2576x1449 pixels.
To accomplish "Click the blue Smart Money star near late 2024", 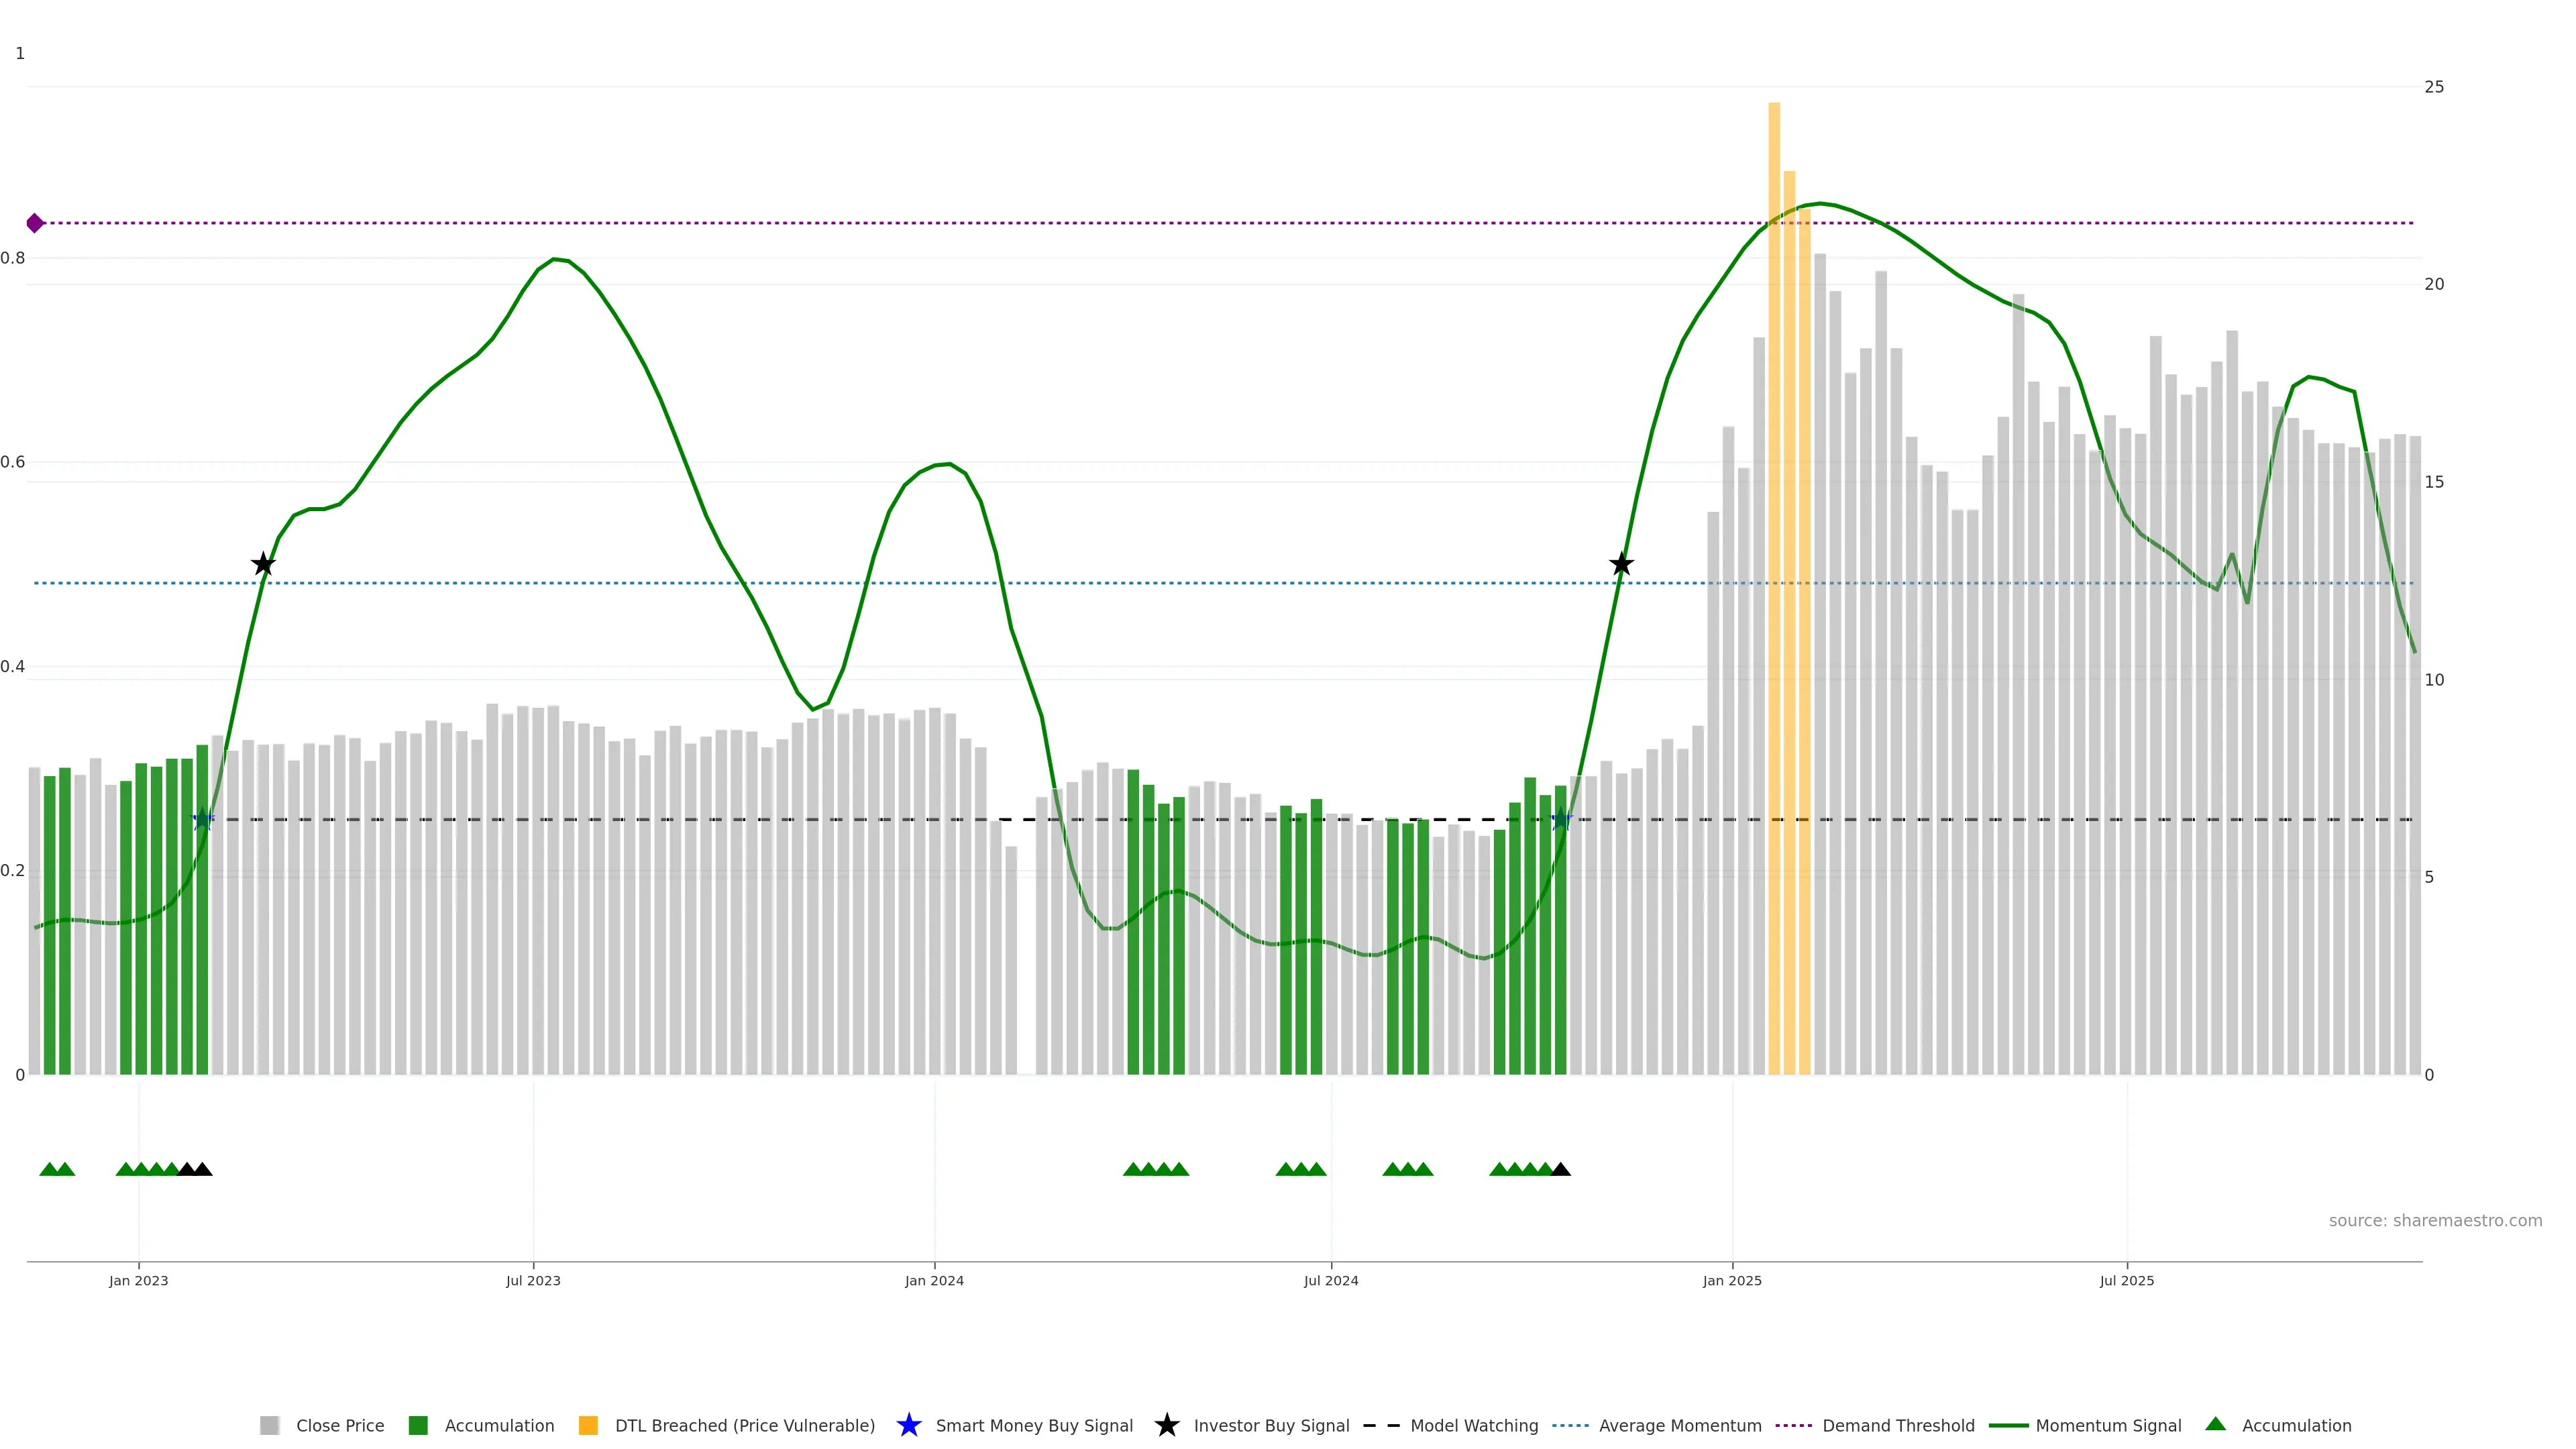I will point(1561,819).
